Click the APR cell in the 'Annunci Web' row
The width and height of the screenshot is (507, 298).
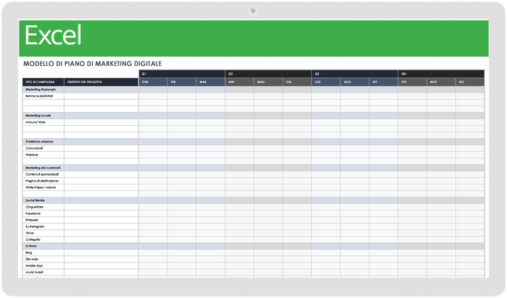[x=240, y=122]
